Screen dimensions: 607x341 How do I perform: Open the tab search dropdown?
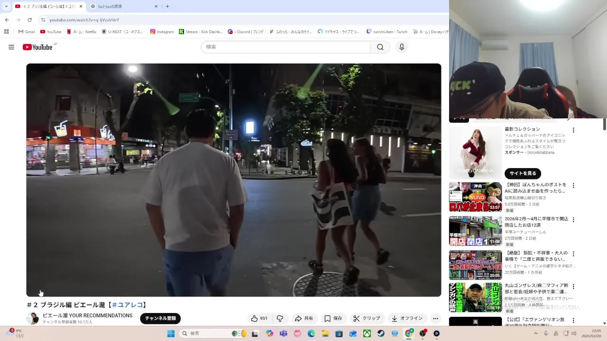pyautogui.click(x=6, y=6)
